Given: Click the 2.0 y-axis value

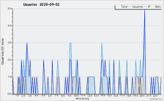Looking at the screenshot, I should (x=9, y=60).
